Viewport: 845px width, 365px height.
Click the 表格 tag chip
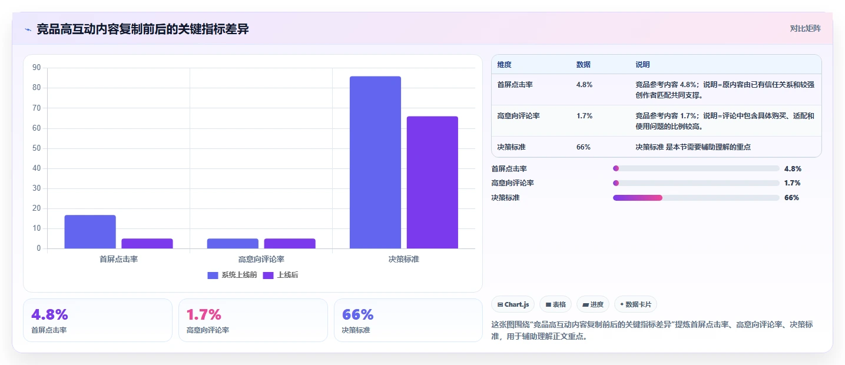[x=555, y=304]
